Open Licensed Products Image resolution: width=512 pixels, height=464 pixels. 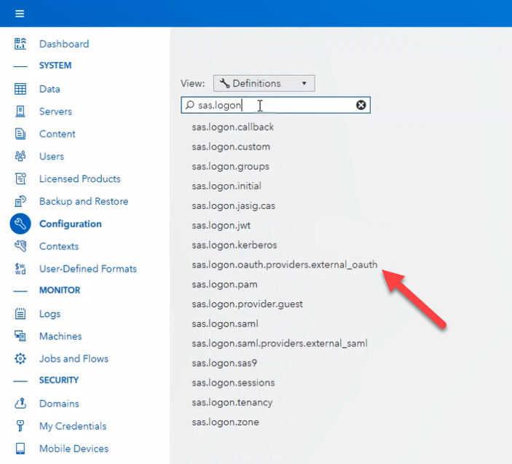[x=79, y=178]
